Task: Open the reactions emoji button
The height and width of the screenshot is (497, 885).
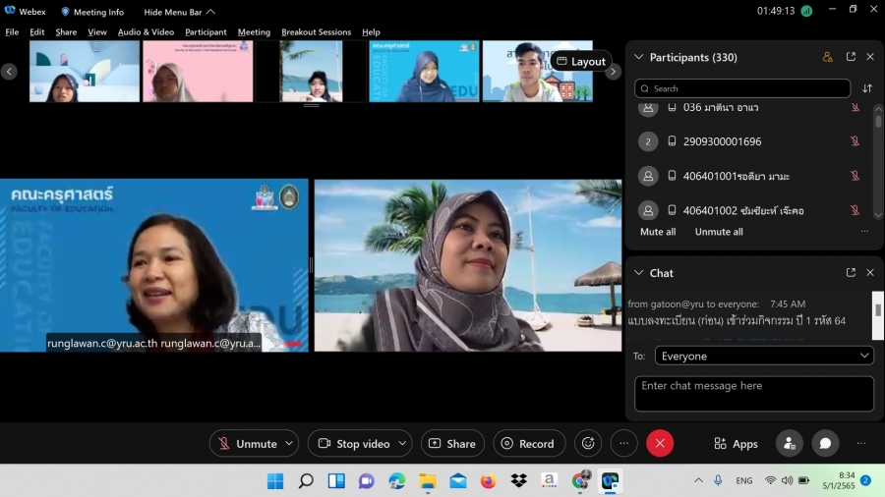Action: (588, 443)
